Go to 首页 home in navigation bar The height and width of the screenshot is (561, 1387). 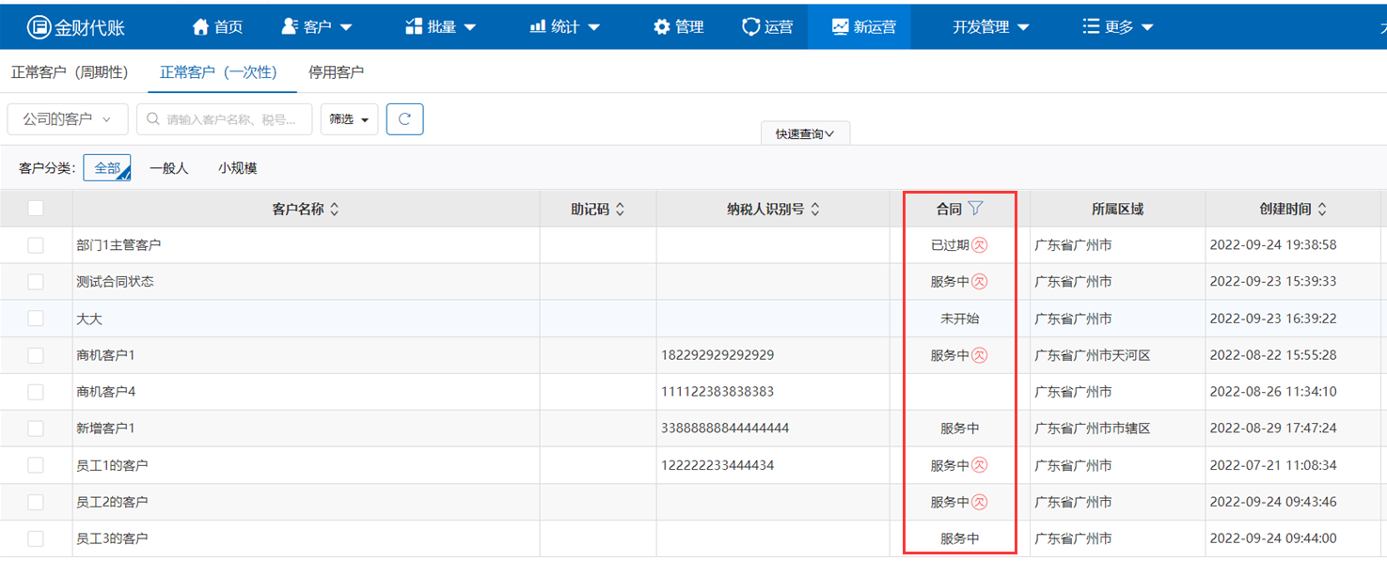click(x=217, y=27)
